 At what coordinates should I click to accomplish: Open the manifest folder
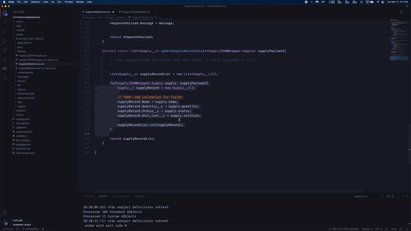21,110
